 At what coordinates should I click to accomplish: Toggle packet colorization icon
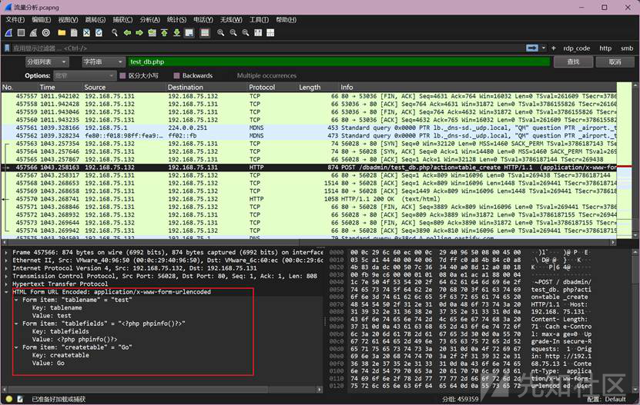point(205,32)
